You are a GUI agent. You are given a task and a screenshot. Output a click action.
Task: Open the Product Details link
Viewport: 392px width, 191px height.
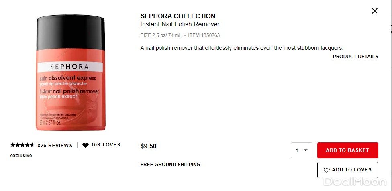[x=355, y=57]
